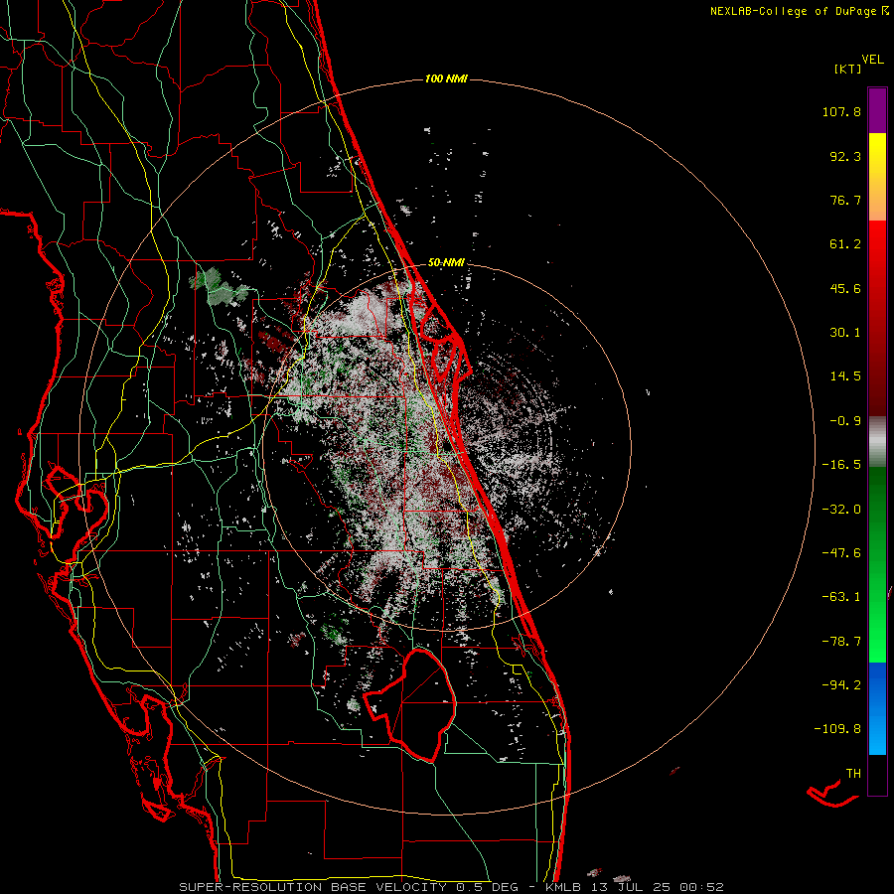The width and height of the screenshot is (894, 894).
Task: Click the [KT] units label
Action: pos(847,69)
